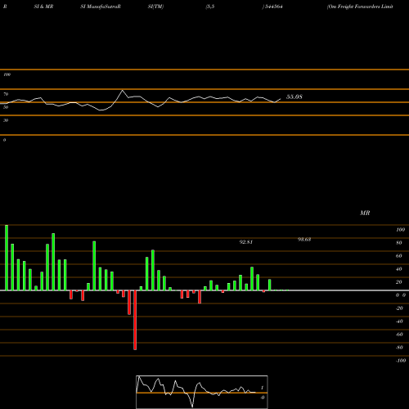Click the MR axis label -80

coord(399,348)
